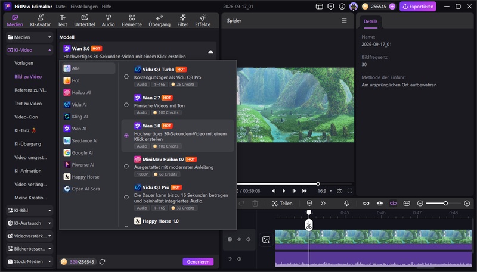Screen dimensions: 477x272
Task: Open the 16:9 aspect ratio dropdown
Action: pyautogui.click(x=324, y=191)
